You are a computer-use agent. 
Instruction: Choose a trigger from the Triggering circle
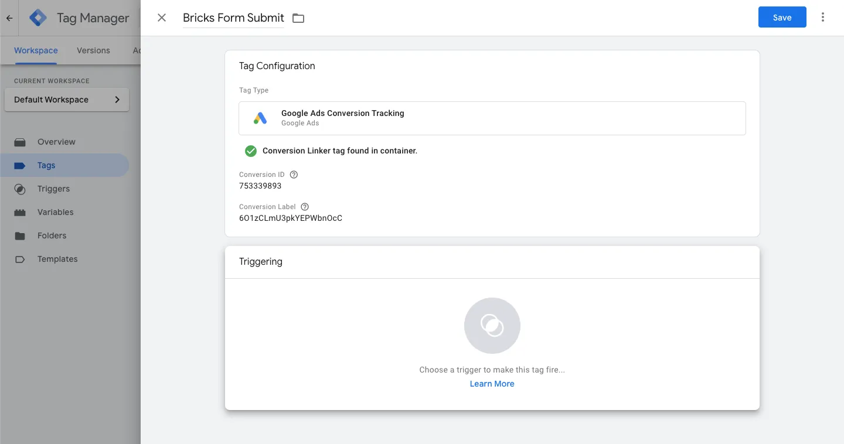[x=492, y=325]
